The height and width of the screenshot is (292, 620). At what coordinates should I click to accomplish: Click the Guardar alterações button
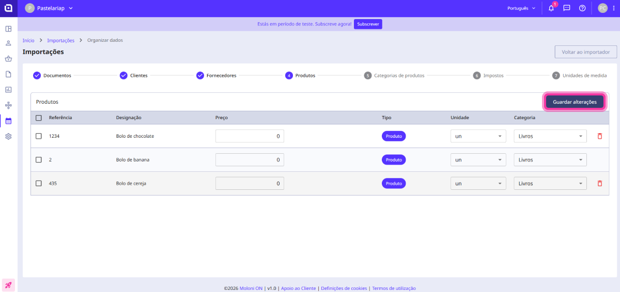point(575,102)
